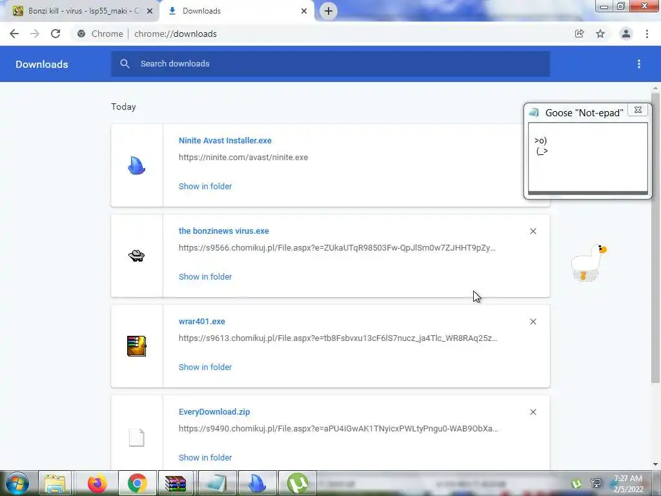Open Firefox from the taskbar
The height and width of the screenshot is (496, 661).
(97, 483)
